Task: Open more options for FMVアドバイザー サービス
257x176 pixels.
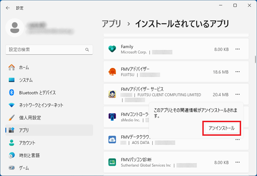Action: (x=237, y=95)
